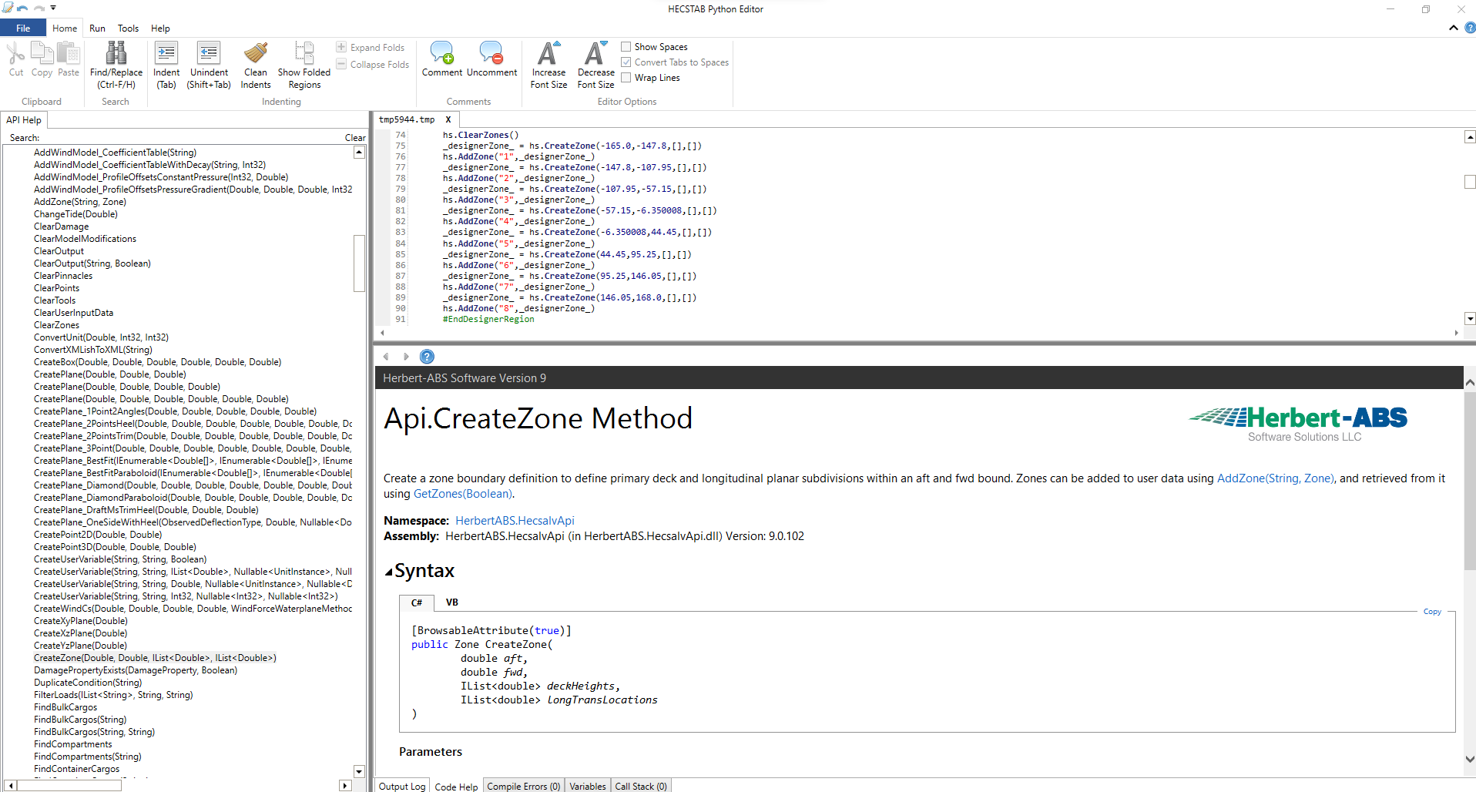Click the Indent (Tab) icon
1476x792 pixels.
(x=166, y=52)
